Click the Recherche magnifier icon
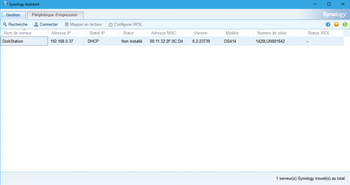The height and width of the screenshot is (185, 350). pos(5,25)
